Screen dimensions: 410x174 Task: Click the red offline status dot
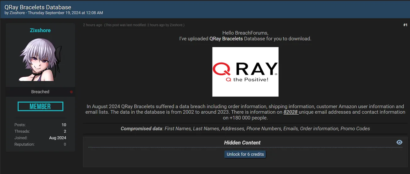pyautogui.click(x=71, y=92)
